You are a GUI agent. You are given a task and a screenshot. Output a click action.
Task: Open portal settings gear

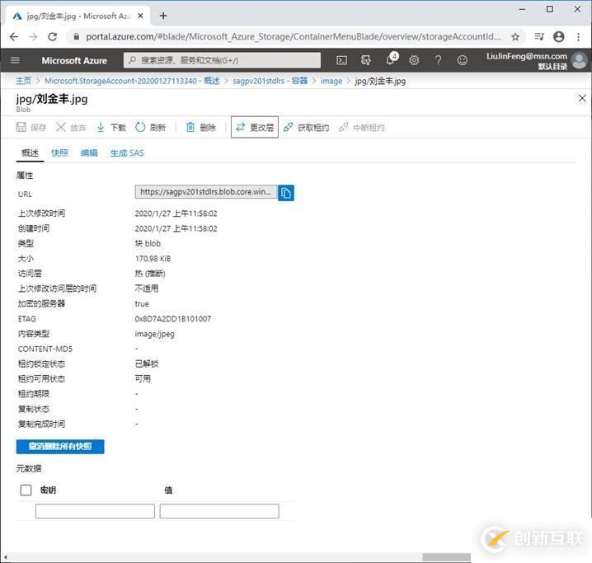(414, 60)
